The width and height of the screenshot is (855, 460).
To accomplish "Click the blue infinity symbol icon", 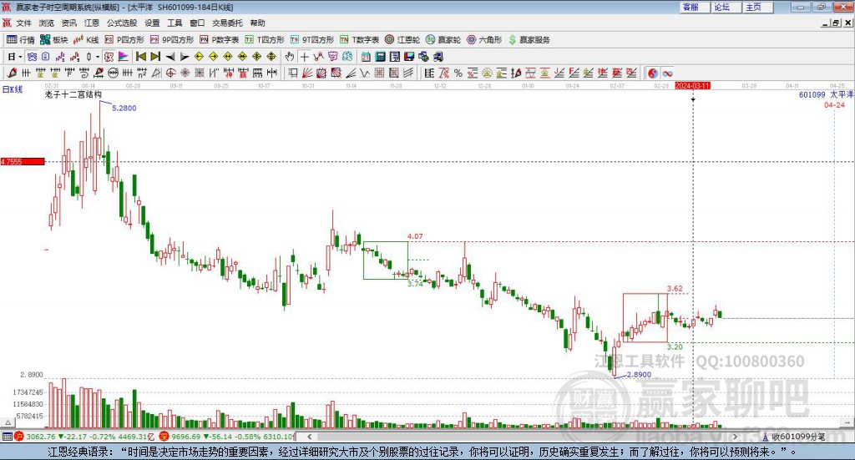I will click(x=667, y=73).
